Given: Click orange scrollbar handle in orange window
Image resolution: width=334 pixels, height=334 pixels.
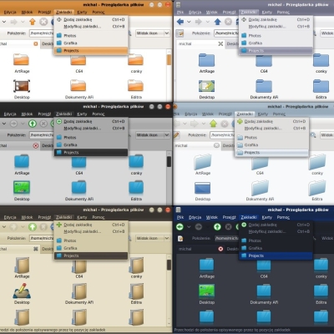Looking at the screenshot, I should [169, 60].
